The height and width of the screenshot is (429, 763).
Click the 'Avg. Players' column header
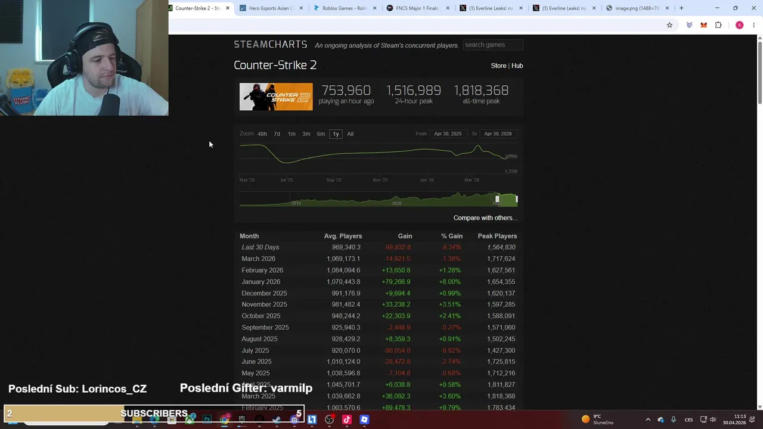[343, 237]
